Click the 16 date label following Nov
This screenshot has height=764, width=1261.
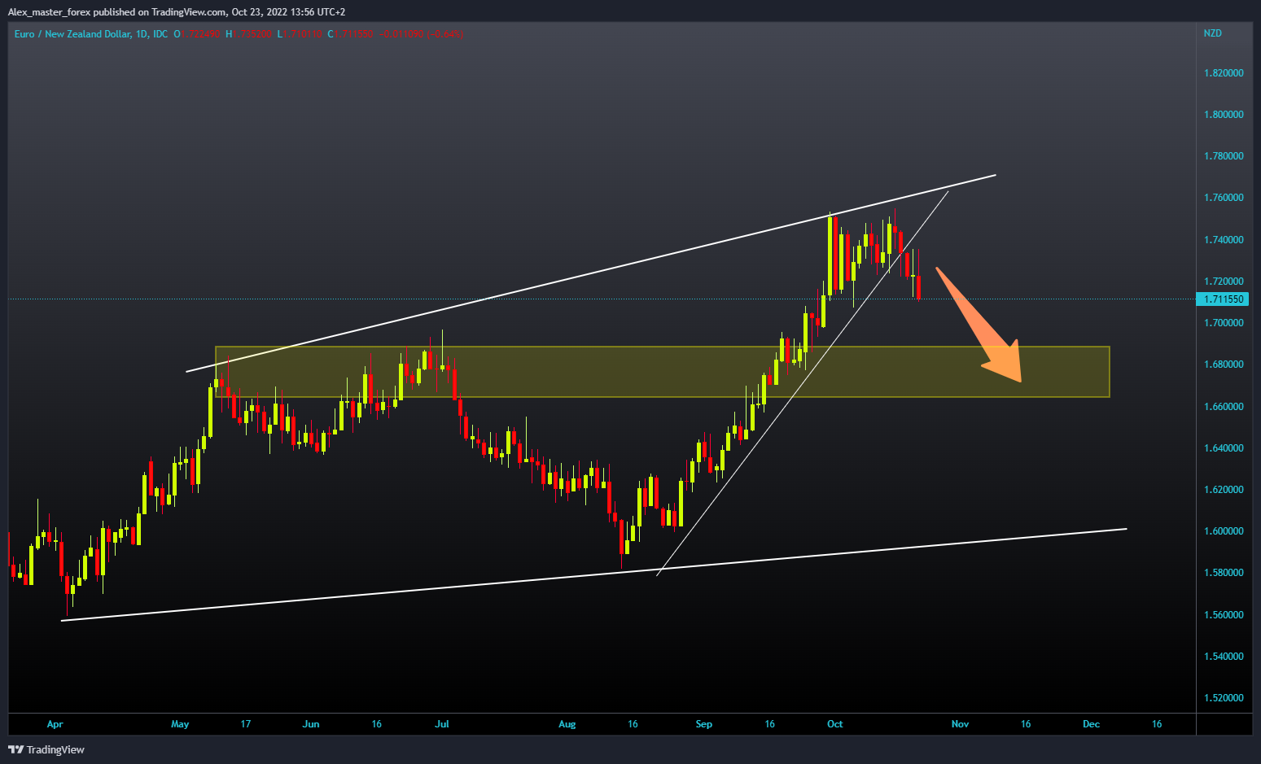tap(1026, 724)
